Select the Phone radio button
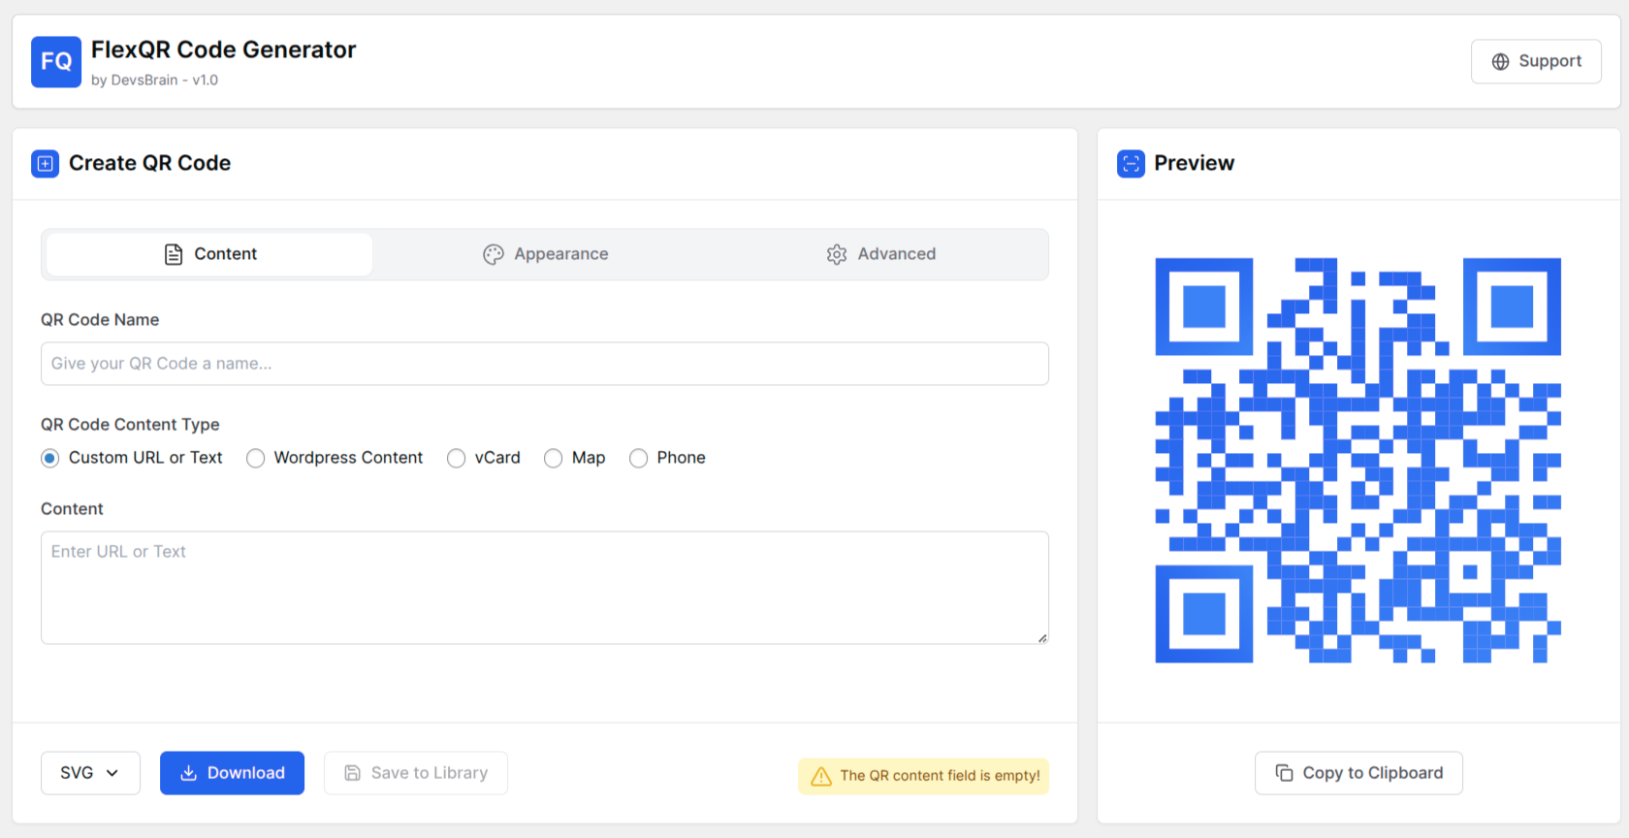The width and height of the screenshot is (1629, 838). pos(639,458)
